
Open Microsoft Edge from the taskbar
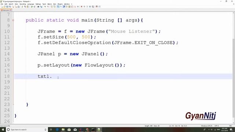pos(57,129)
